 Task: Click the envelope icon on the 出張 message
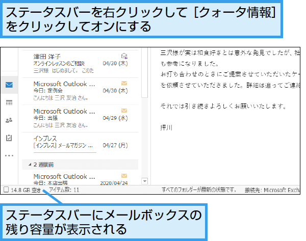click(x=124, y=111)
